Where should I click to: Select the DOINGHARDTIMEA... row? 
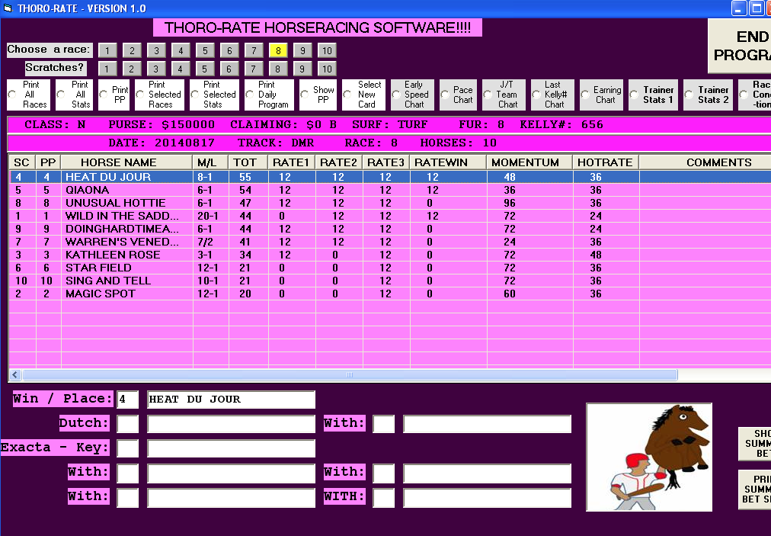pos(390,229)
